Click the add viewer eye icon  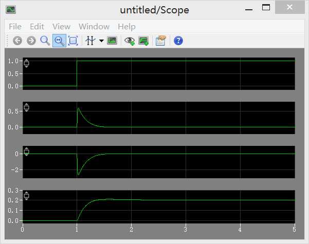pyautogui.click(x=130, y=41)
